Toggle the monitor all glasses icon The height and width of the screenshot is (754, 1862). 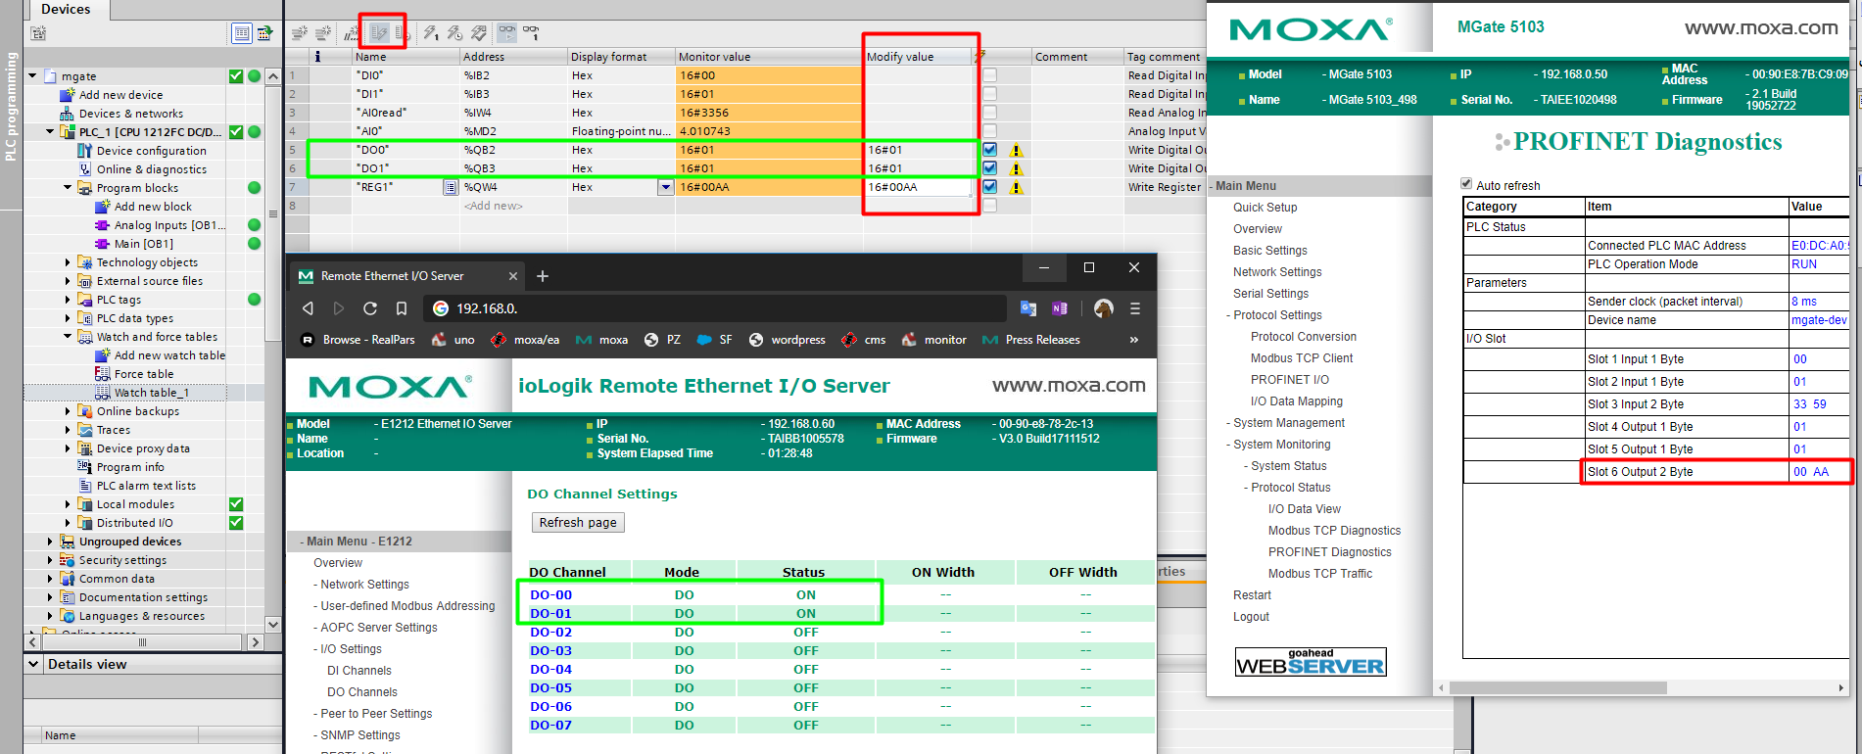pyautogui.click(x=507, y=33)
